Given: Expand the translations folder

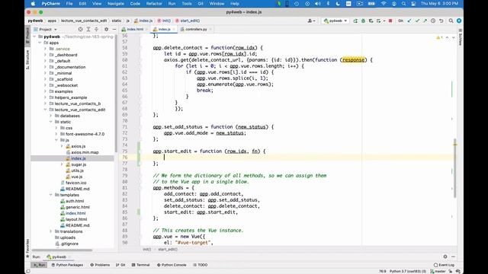Looking at the screenshot, I should [x=51, y=231].
